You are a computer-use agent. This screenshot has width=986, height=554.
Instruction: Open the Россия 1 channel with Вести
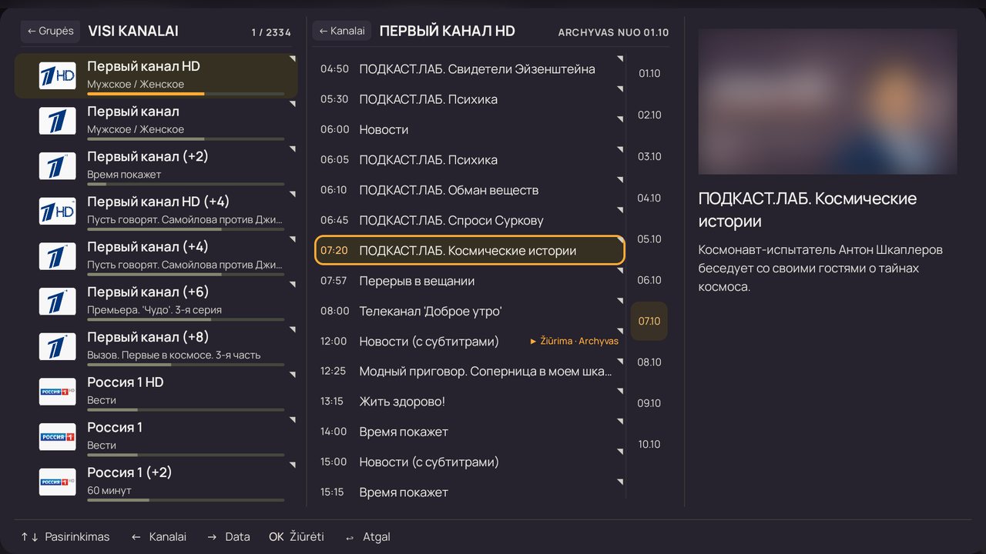(x=156, y=436)
